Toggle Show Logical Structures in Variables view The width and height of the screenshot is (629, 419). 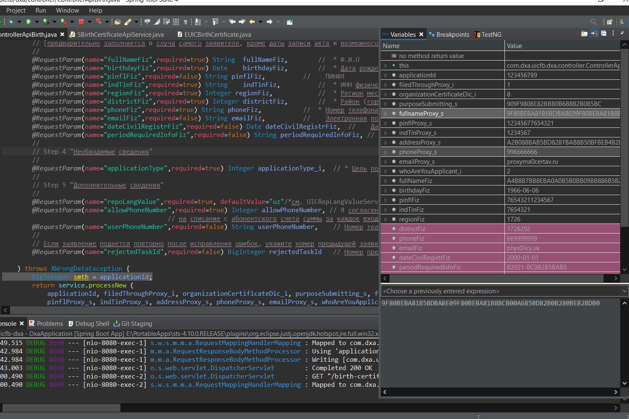[594, 34]
